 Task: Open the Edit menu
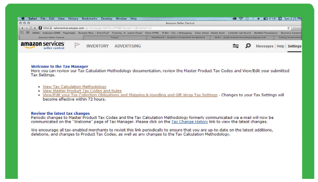52,18
